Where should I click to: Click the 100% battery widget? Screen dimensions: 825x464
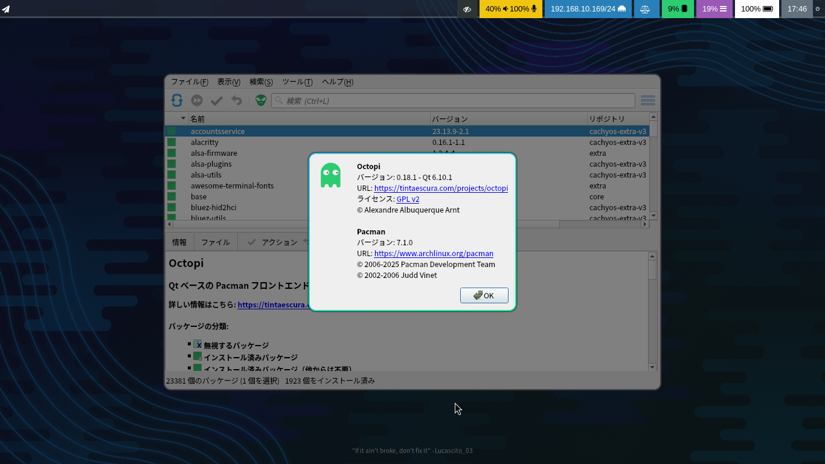pos(757,9)
